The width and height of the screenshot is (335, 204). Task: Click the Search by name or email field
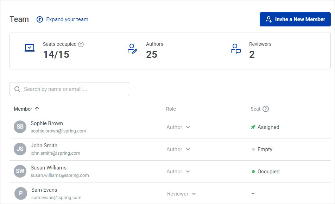click(69, 89)
